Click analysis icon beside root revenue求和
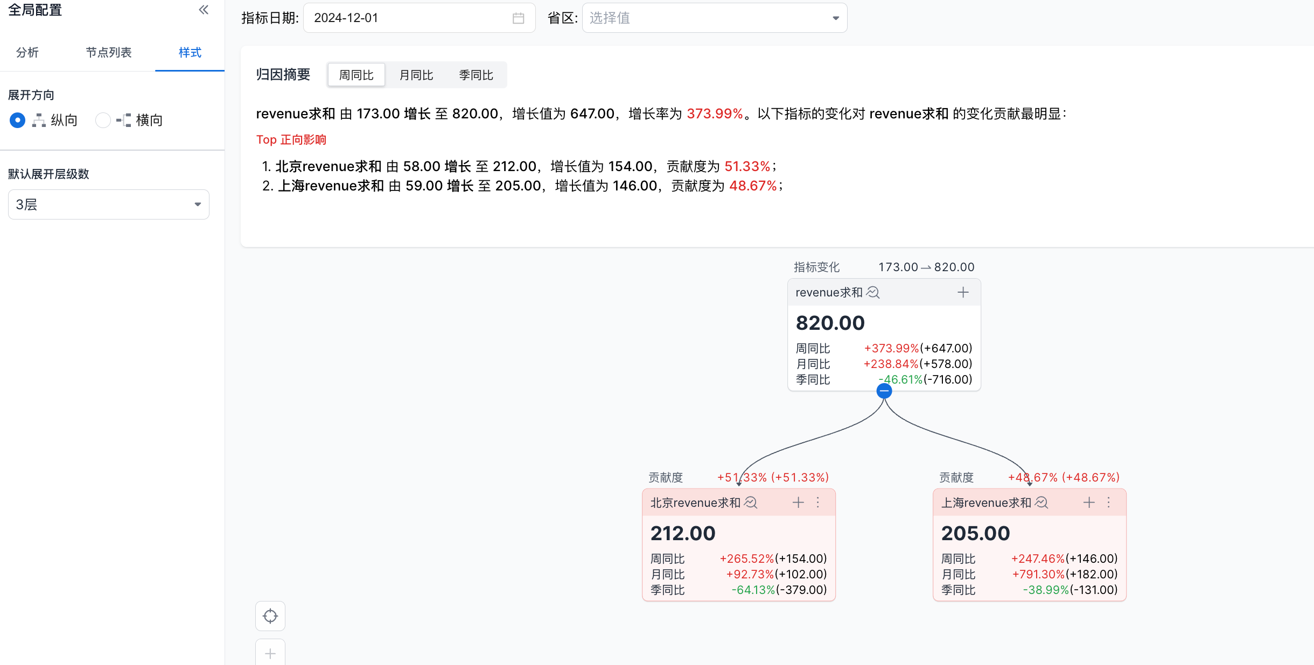1314x665 pixels. click(873, 292)
